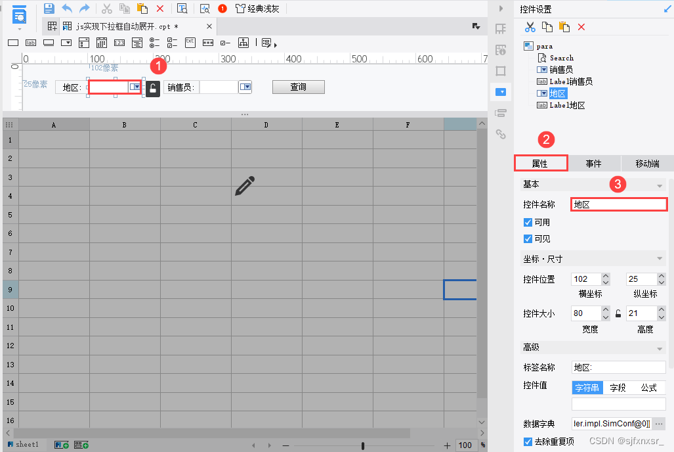Viewport: 674px width, 452px height.
Task: Open the hyperlink sidebar icon
Action: pos(501,134)
